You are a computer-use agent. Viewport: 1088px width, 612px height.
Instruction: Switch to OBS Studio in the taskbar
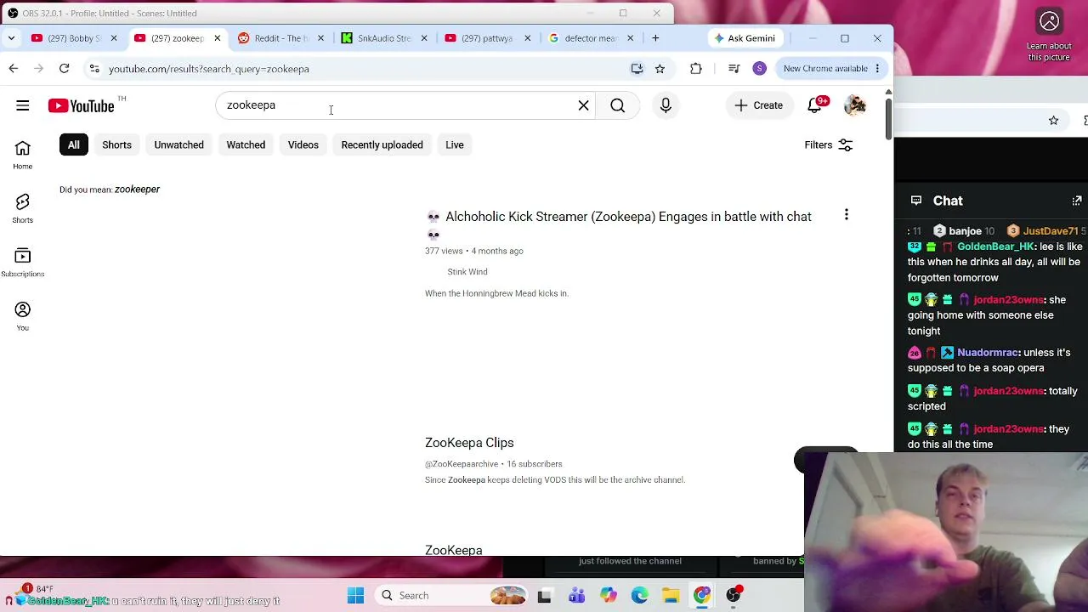734,595
